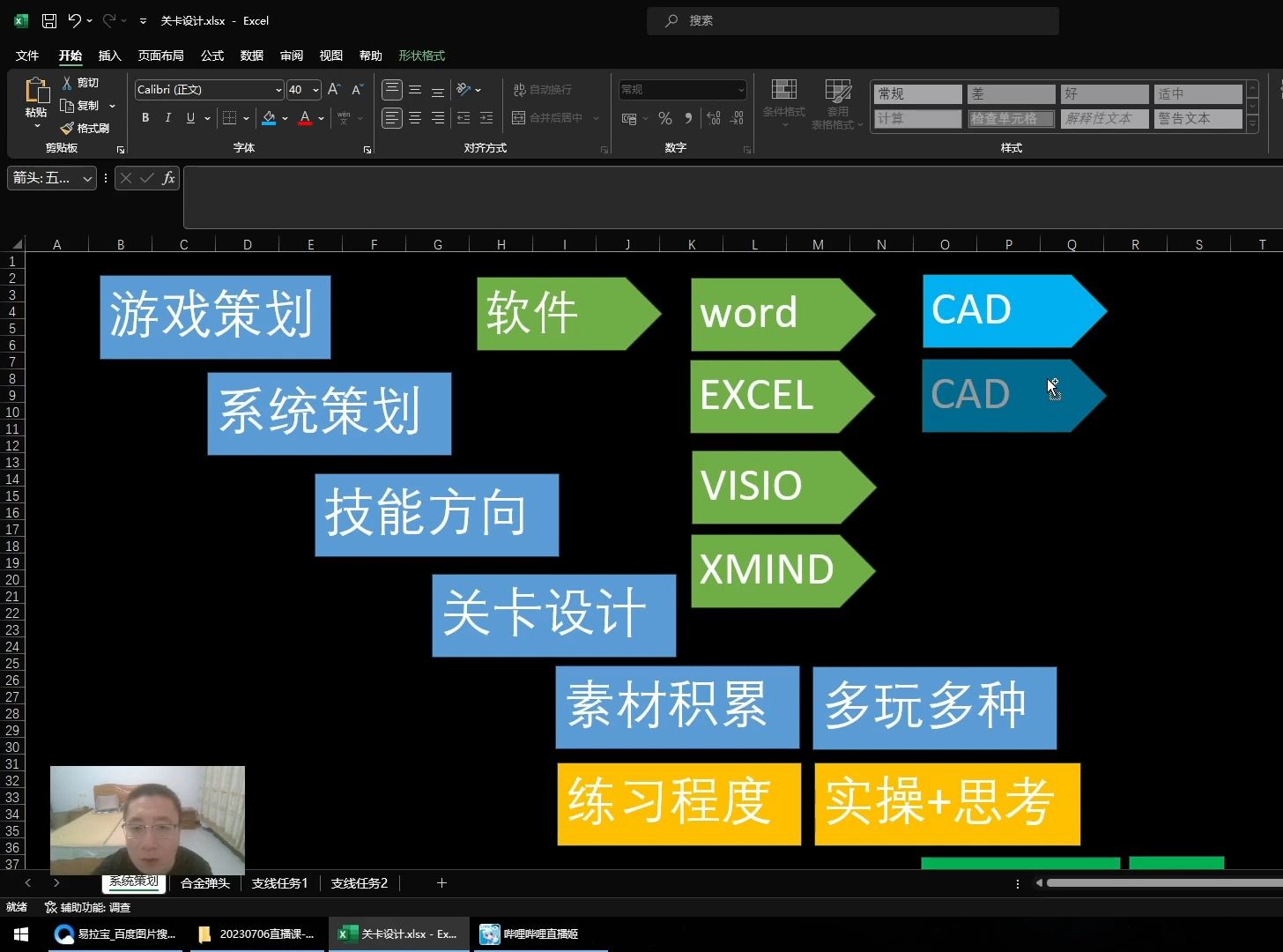Click the text orientation icon
Viewport: 1283px width, 952px height.
click(464, 90)
